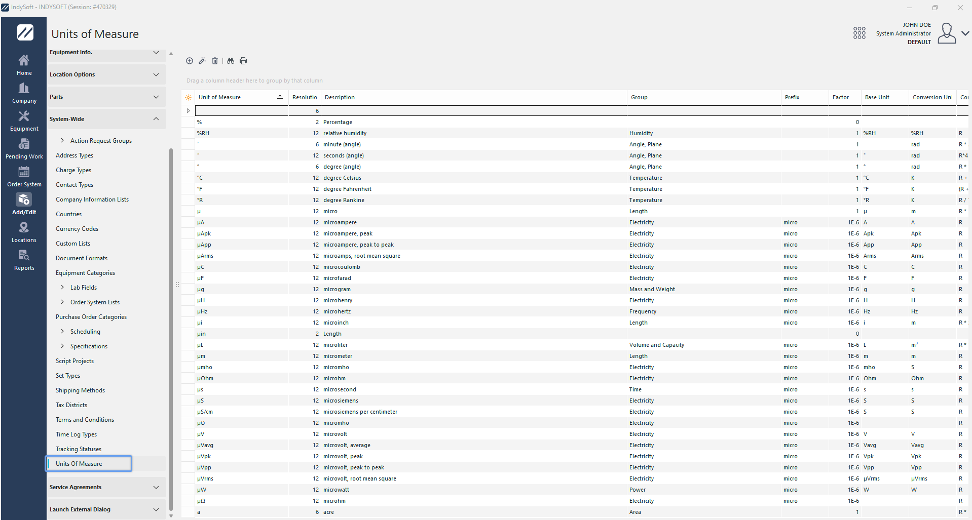Expand the Location Options section
The image size is (972, 520).
tap(107, 74)
